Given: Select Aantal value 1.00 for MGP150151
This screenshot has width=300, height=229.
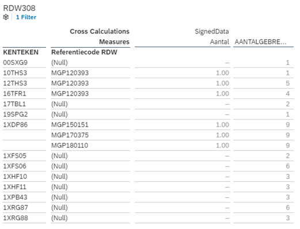Looking at the screenshot, I should 222,125.
